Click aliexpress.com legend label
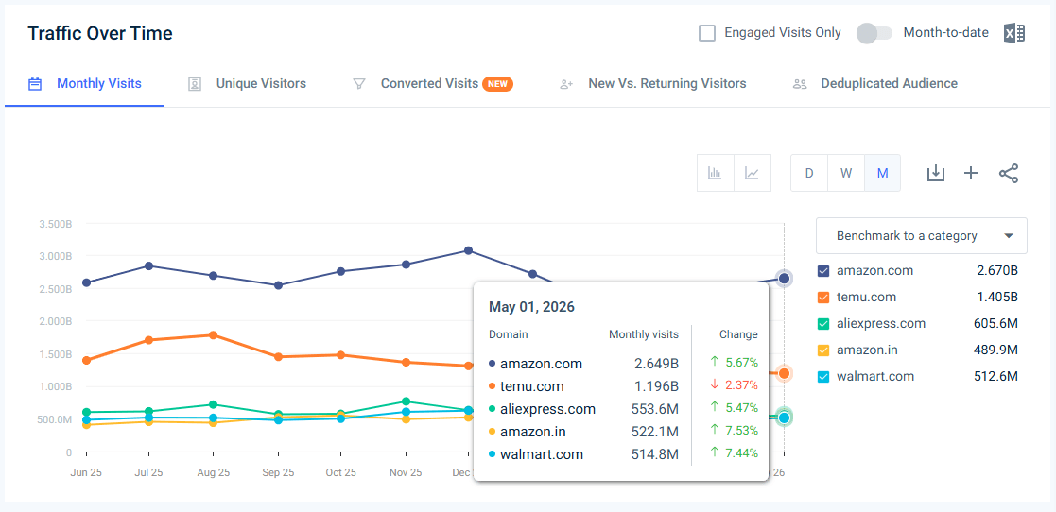The width and height of the screenshot is (1056, 512). point(881,324)
